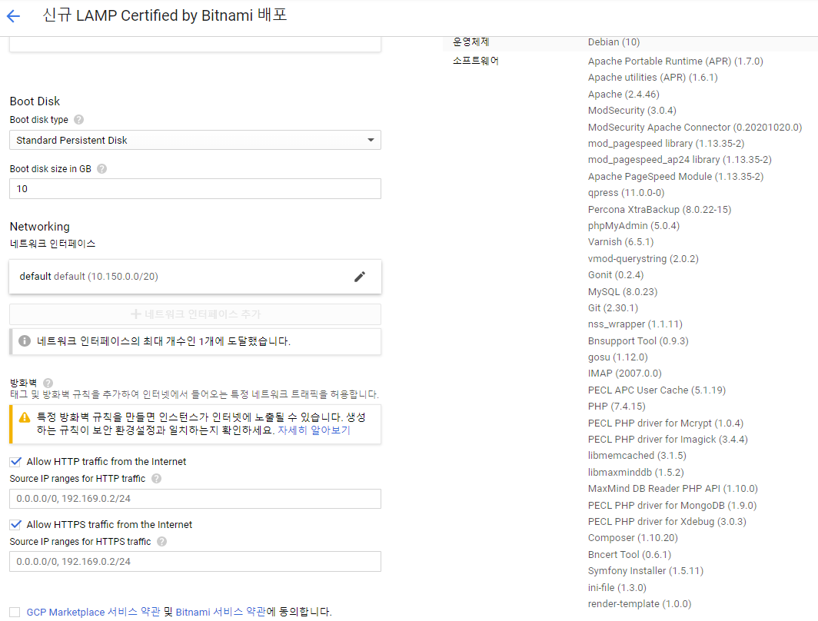Click the info icon in network interface notice
818x621 pixels.
(25, 341)
